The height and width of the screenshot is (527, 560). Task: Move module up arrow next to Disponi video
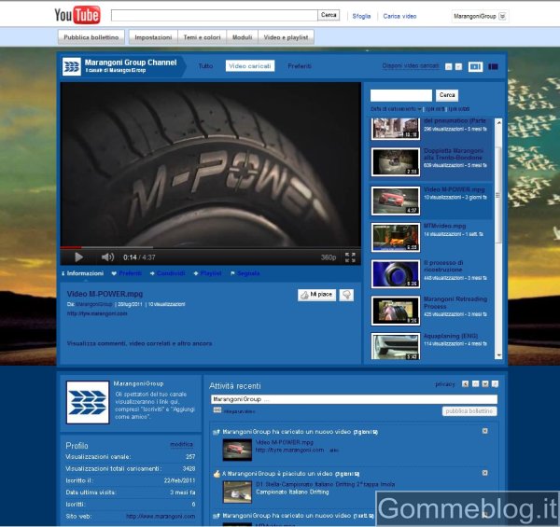(449, 67)
